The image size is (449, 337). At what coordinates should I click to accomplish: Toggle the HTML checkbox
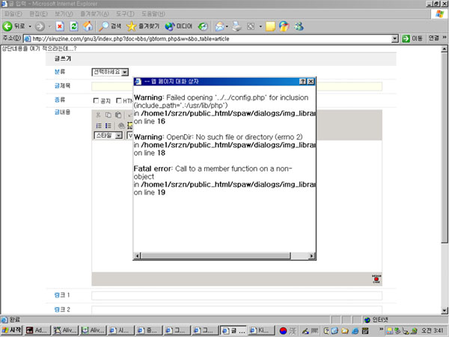118,100
